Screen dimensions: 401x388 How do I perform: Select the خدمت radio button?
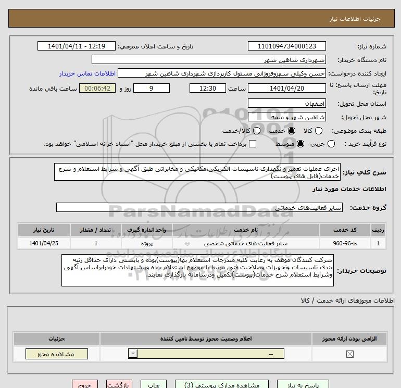pyautogui.click(x=291, y=131)
